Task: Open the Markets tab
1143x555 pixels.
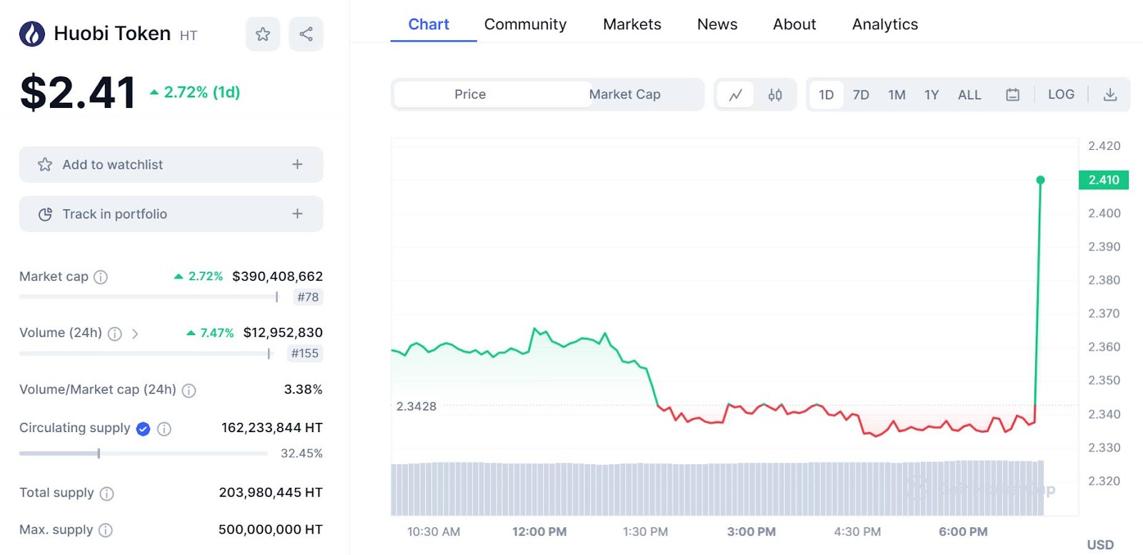Action: [632, 24]
